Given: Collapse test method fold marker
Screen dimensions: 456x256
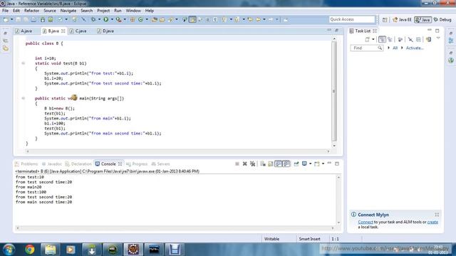Looking at the screenshot, I should 24,63.
